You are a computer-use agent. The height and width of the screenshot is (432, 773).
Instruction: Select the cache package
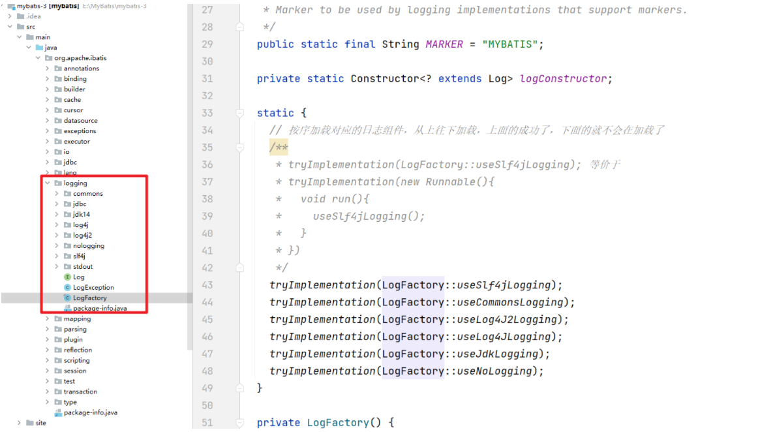click(72, 100)
